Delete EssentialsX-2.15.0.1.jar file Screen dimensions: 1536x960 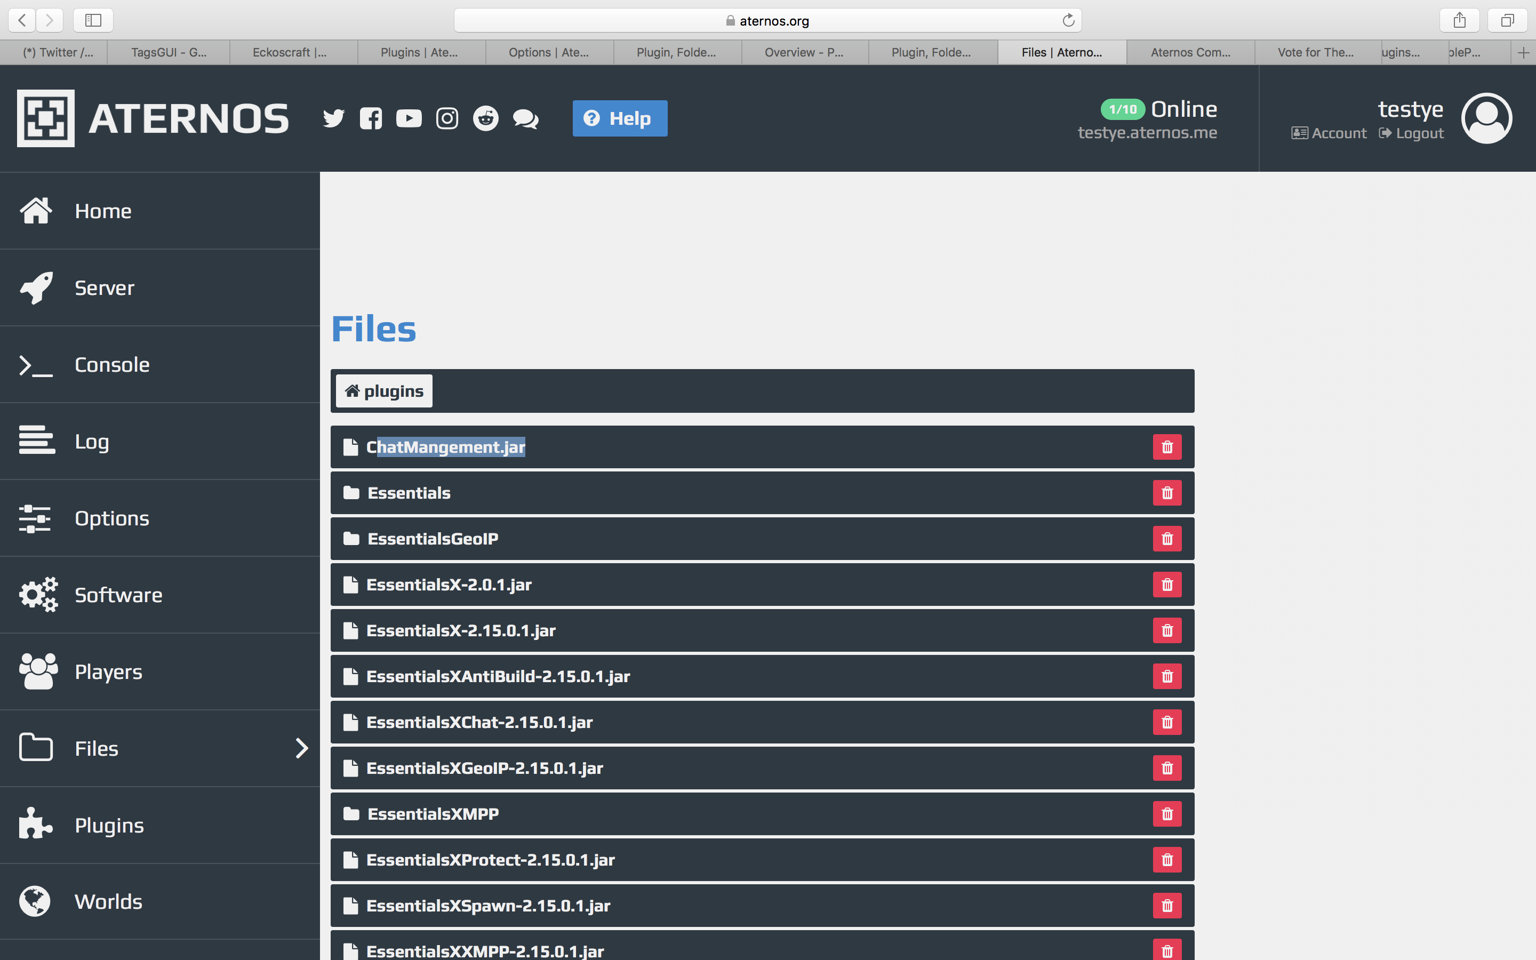(1167, 630)
